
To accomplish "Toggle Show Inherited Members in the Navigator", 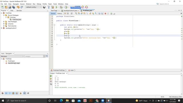I will (x=3, y=93).
